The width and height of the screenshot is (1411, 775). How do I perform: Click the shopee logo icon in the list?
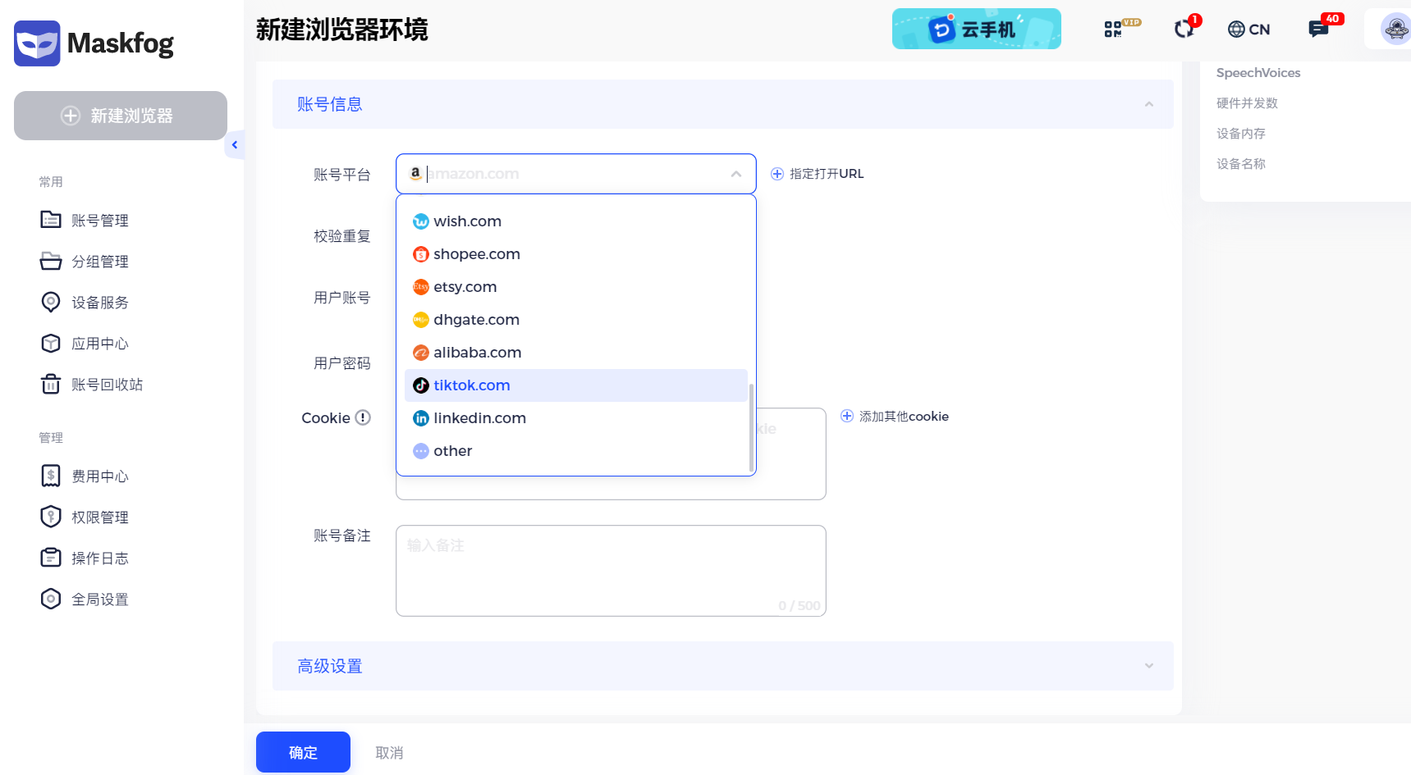click(x=421, y=254)
